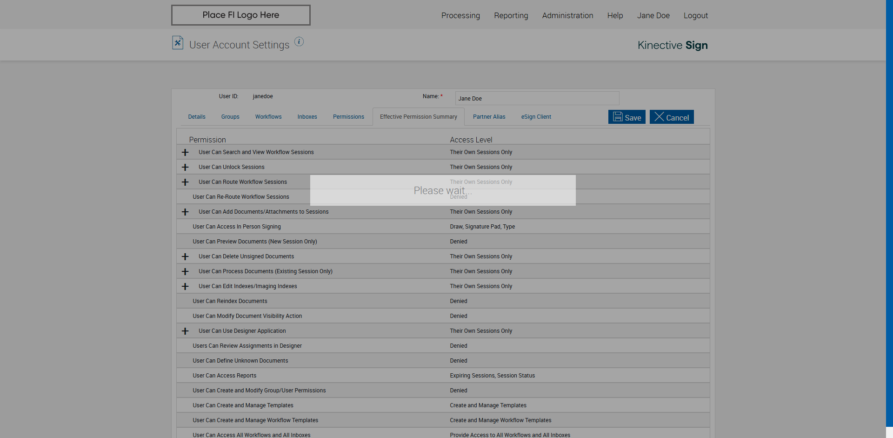Click User Can Access All Workflows and All Inboxes

[252, 435]
